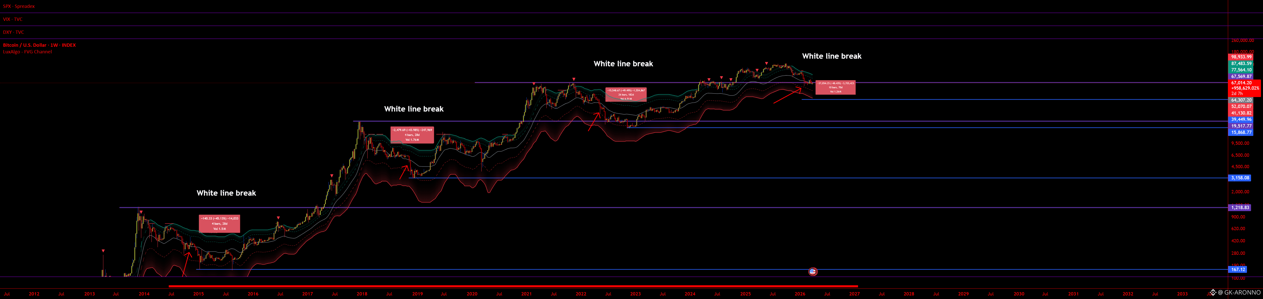1263x299 pixels.
Task: Click the 2027 label on time axis
Action: tap(854, 294)
